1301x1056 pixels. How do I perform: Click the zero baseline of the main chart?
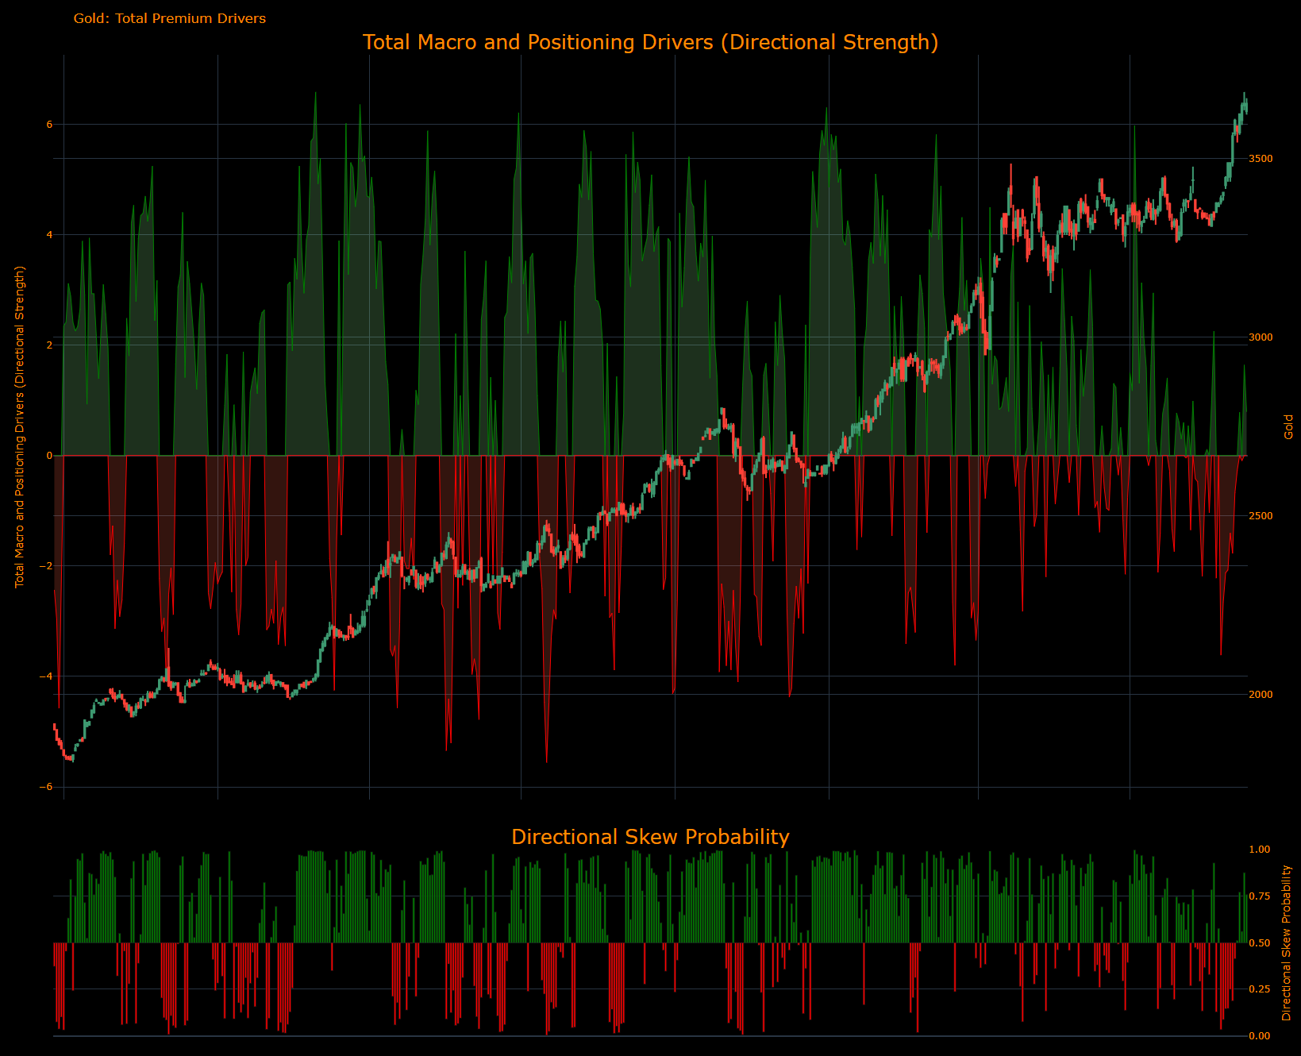tap(651, 454)
